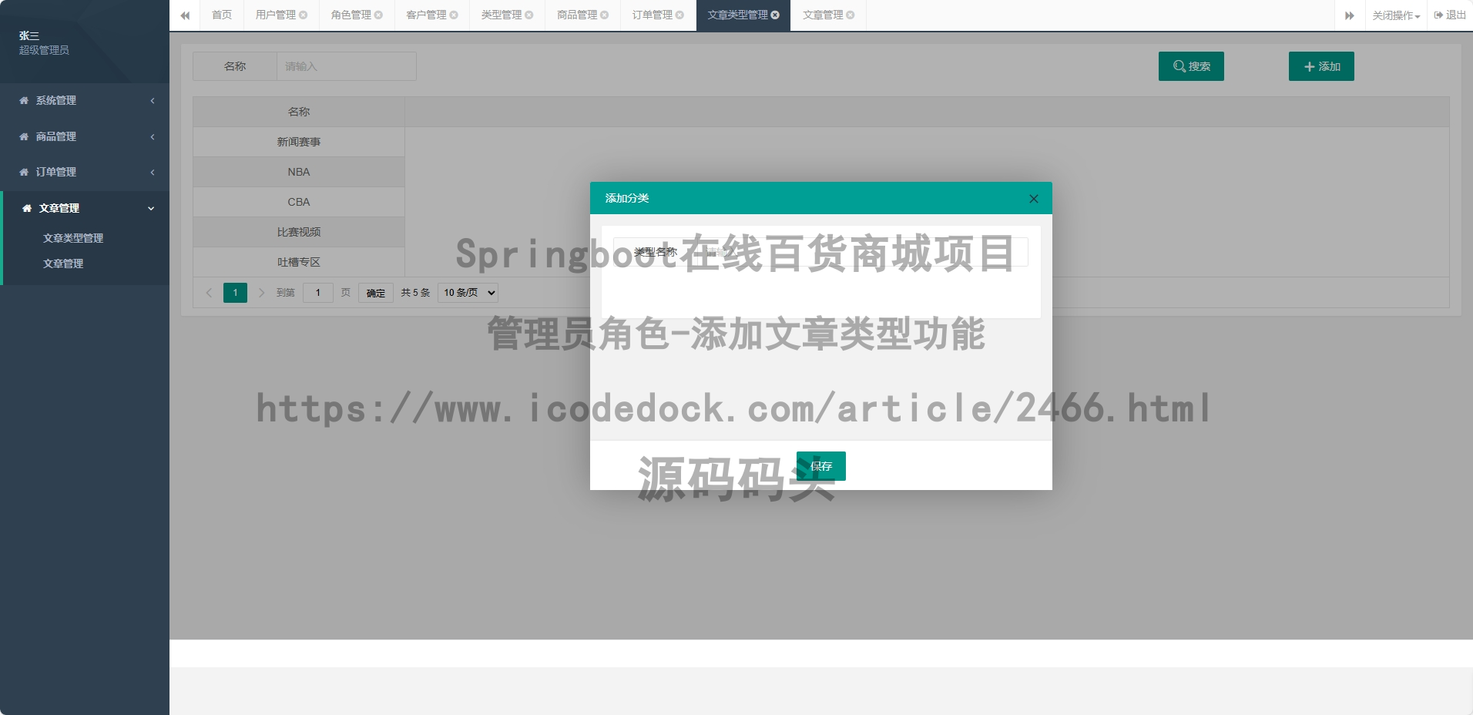Select the CBA table row
Image resolution: width=1473 pixels, height=715 pixels.
(299, 202)
